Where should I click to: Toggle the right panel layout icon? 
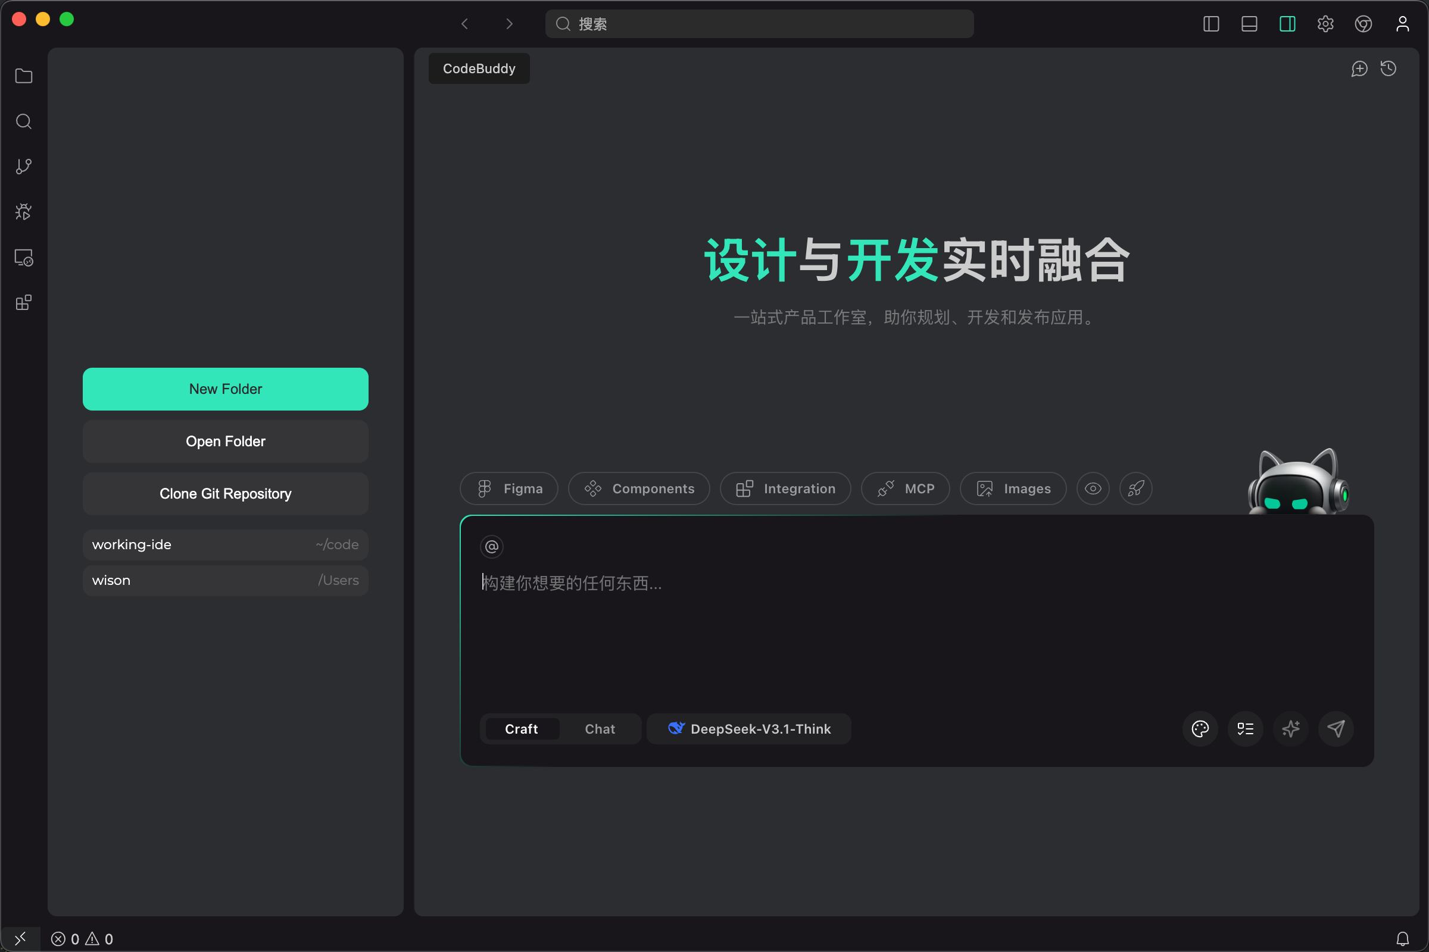[x=1287, y=24]
